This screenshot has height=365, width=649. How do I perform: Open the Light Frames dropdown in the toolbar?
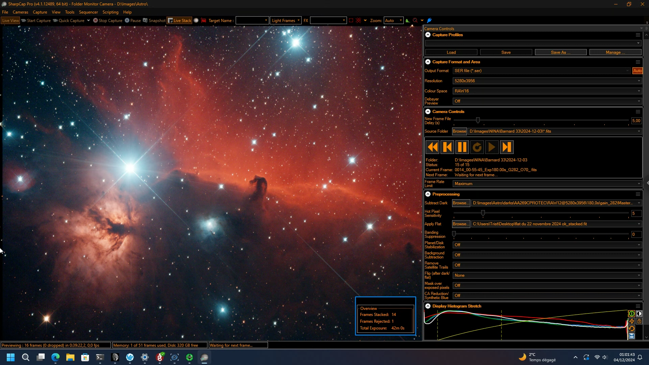tap(286, 21)
